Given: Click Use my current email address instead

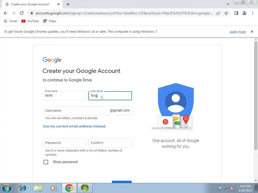Looking at the screenshot, I should (74, 126).
